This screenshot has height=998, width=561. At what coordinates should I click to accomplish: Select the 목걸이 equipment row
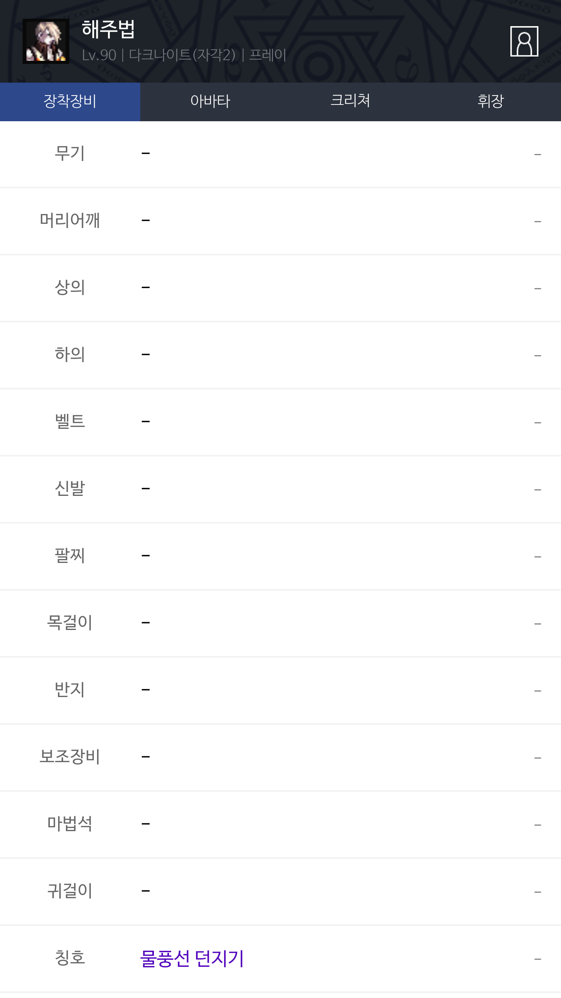click(280, 623)
